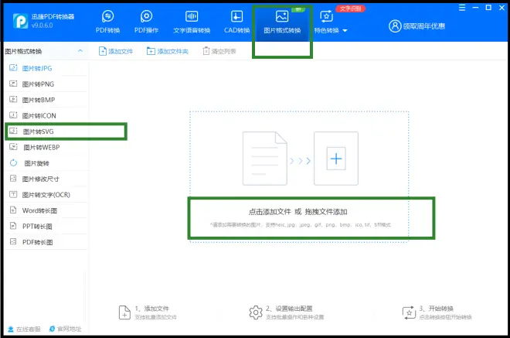
Task: Click the 添加文件夹 folder icon
Action: 151,51
